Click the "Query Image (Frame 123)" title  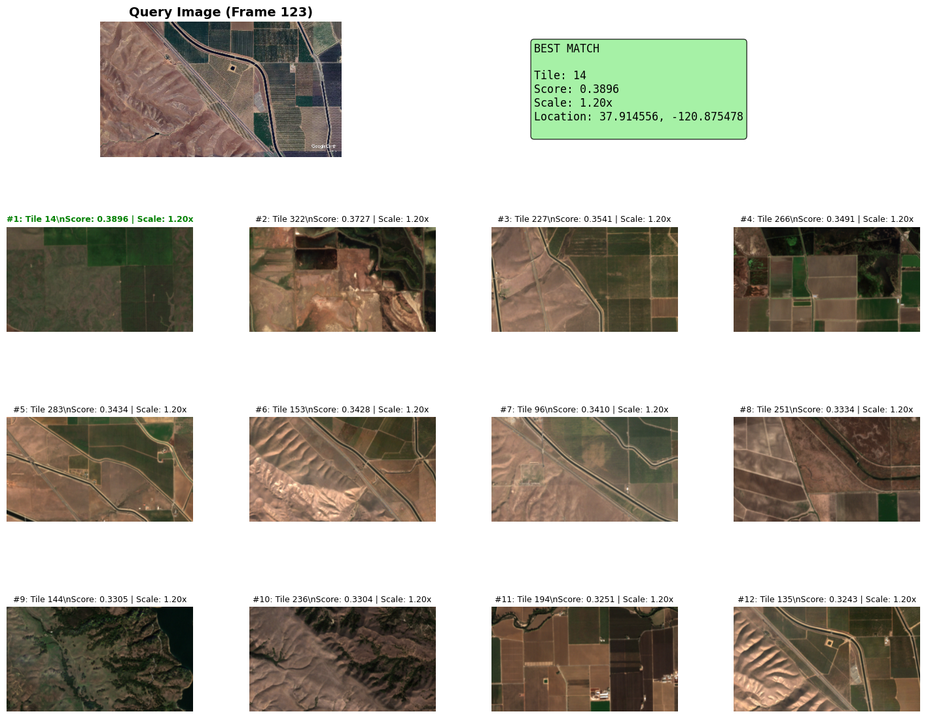(221, 12)
